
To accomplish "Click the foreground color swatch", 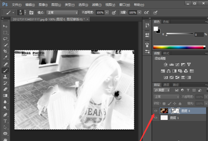I will (155, 28).
